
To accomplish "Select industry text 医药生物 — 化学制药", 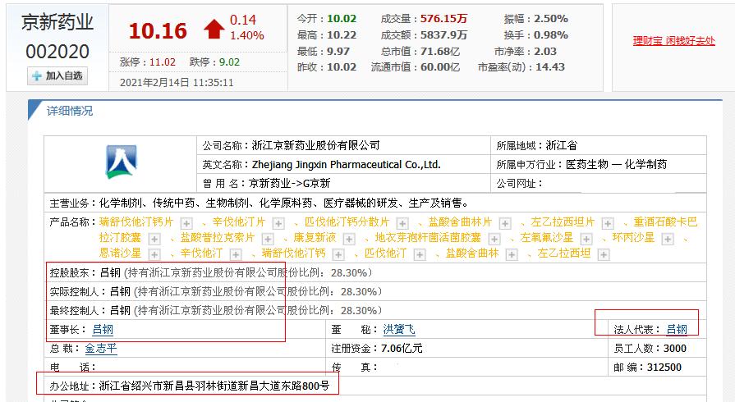I will coord(616,164).
